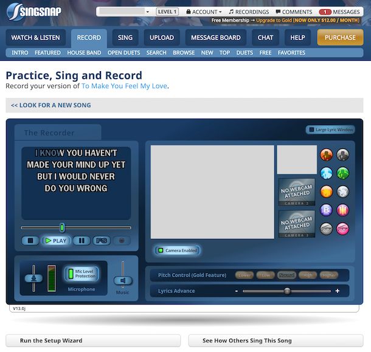The image size is (371, 352).
Task: Select Higher pitch control
Action: (x=329, y=275)
